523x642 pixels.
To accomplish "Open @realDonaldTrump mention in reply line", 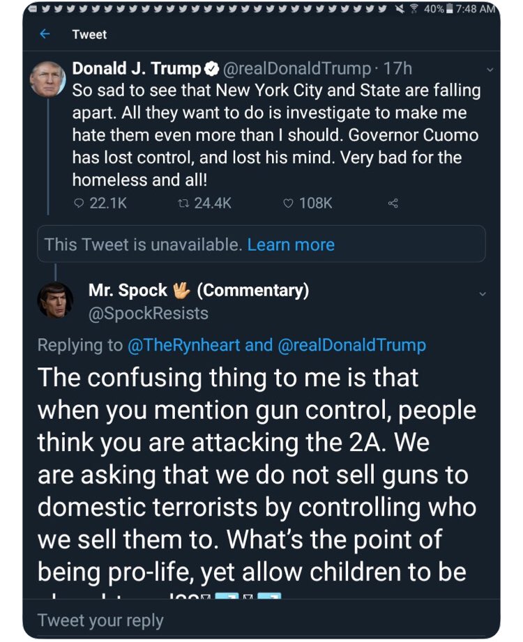I will click(353, 344).
